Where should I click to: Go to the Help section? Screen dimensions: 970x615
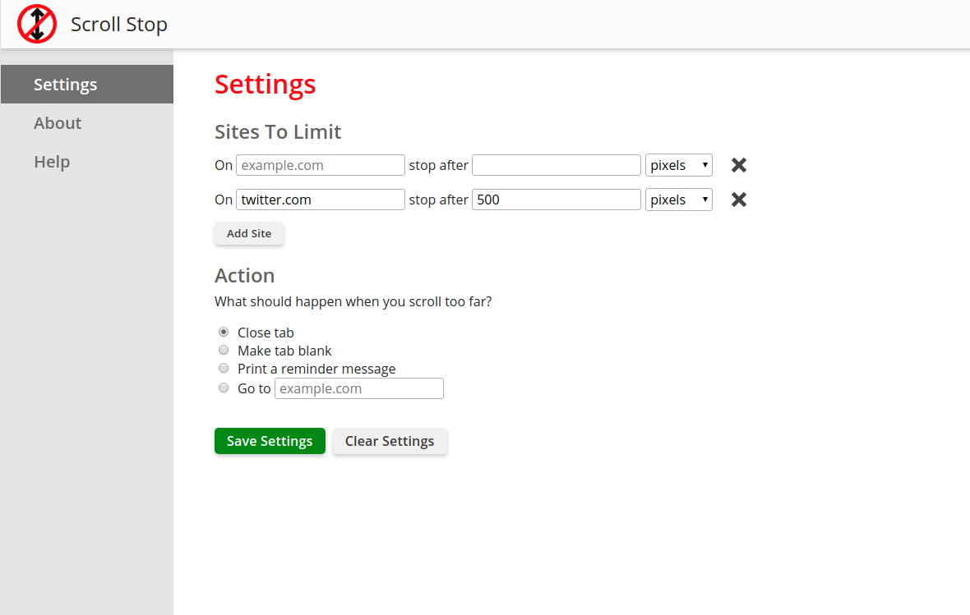[52, 162]
